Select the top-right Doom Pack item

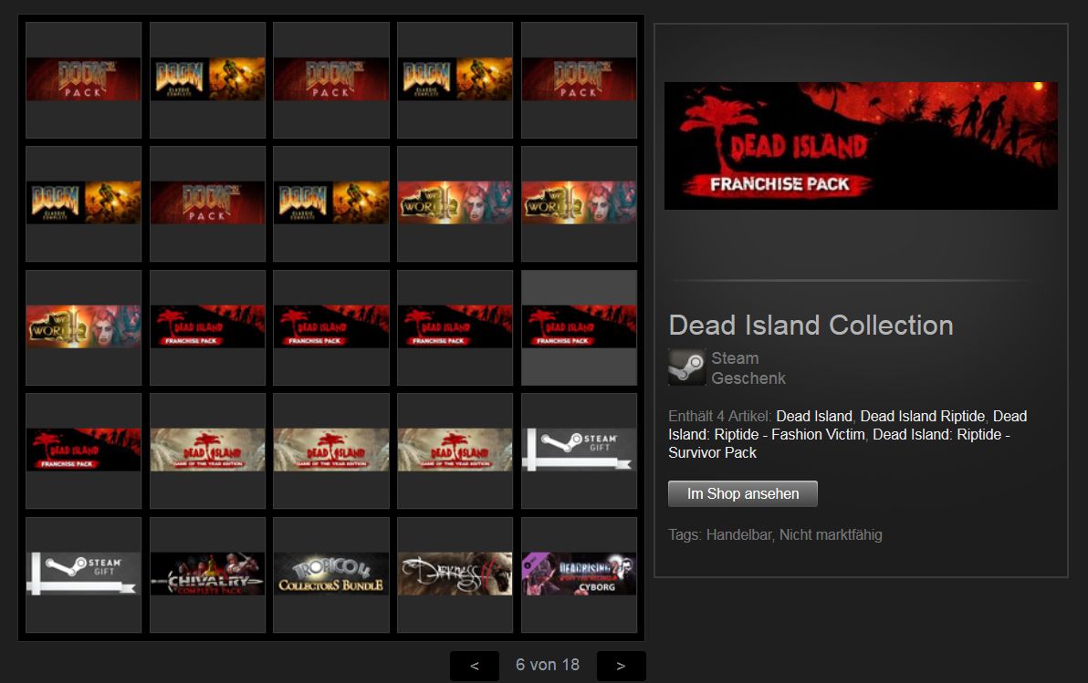pyautogui.click(x=579, y=79)
